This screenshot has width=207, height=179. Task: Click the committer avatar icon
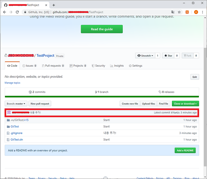tap(9, 112)
